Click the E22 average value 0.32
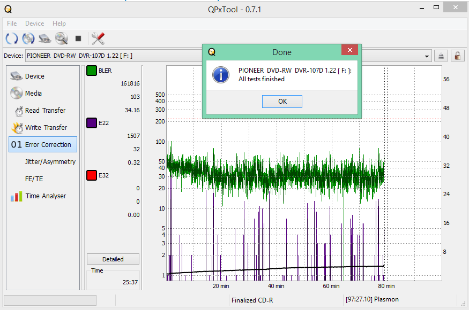 (133, 162)
